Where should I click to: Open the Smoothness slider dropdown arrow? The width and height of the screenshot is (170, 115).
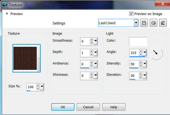95,41
